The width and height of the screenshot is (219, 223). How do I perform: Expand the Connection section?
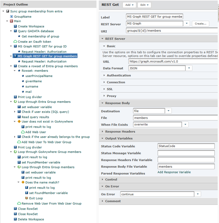[104, 82]
